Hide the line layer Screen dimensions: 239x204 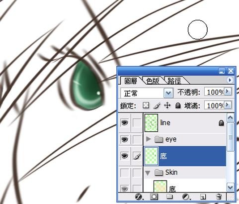[125, 123]
